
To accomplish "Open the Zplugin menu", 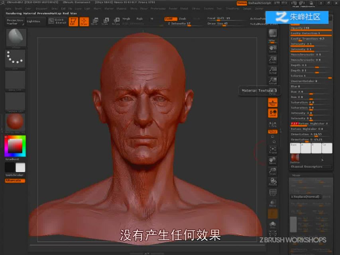I will pos(247,9).
